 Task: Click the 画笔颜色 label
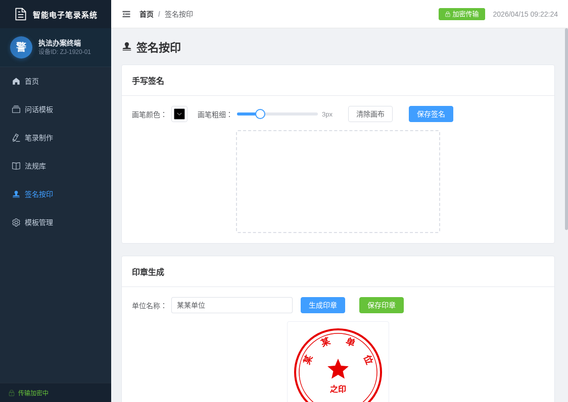pos(149,114)
